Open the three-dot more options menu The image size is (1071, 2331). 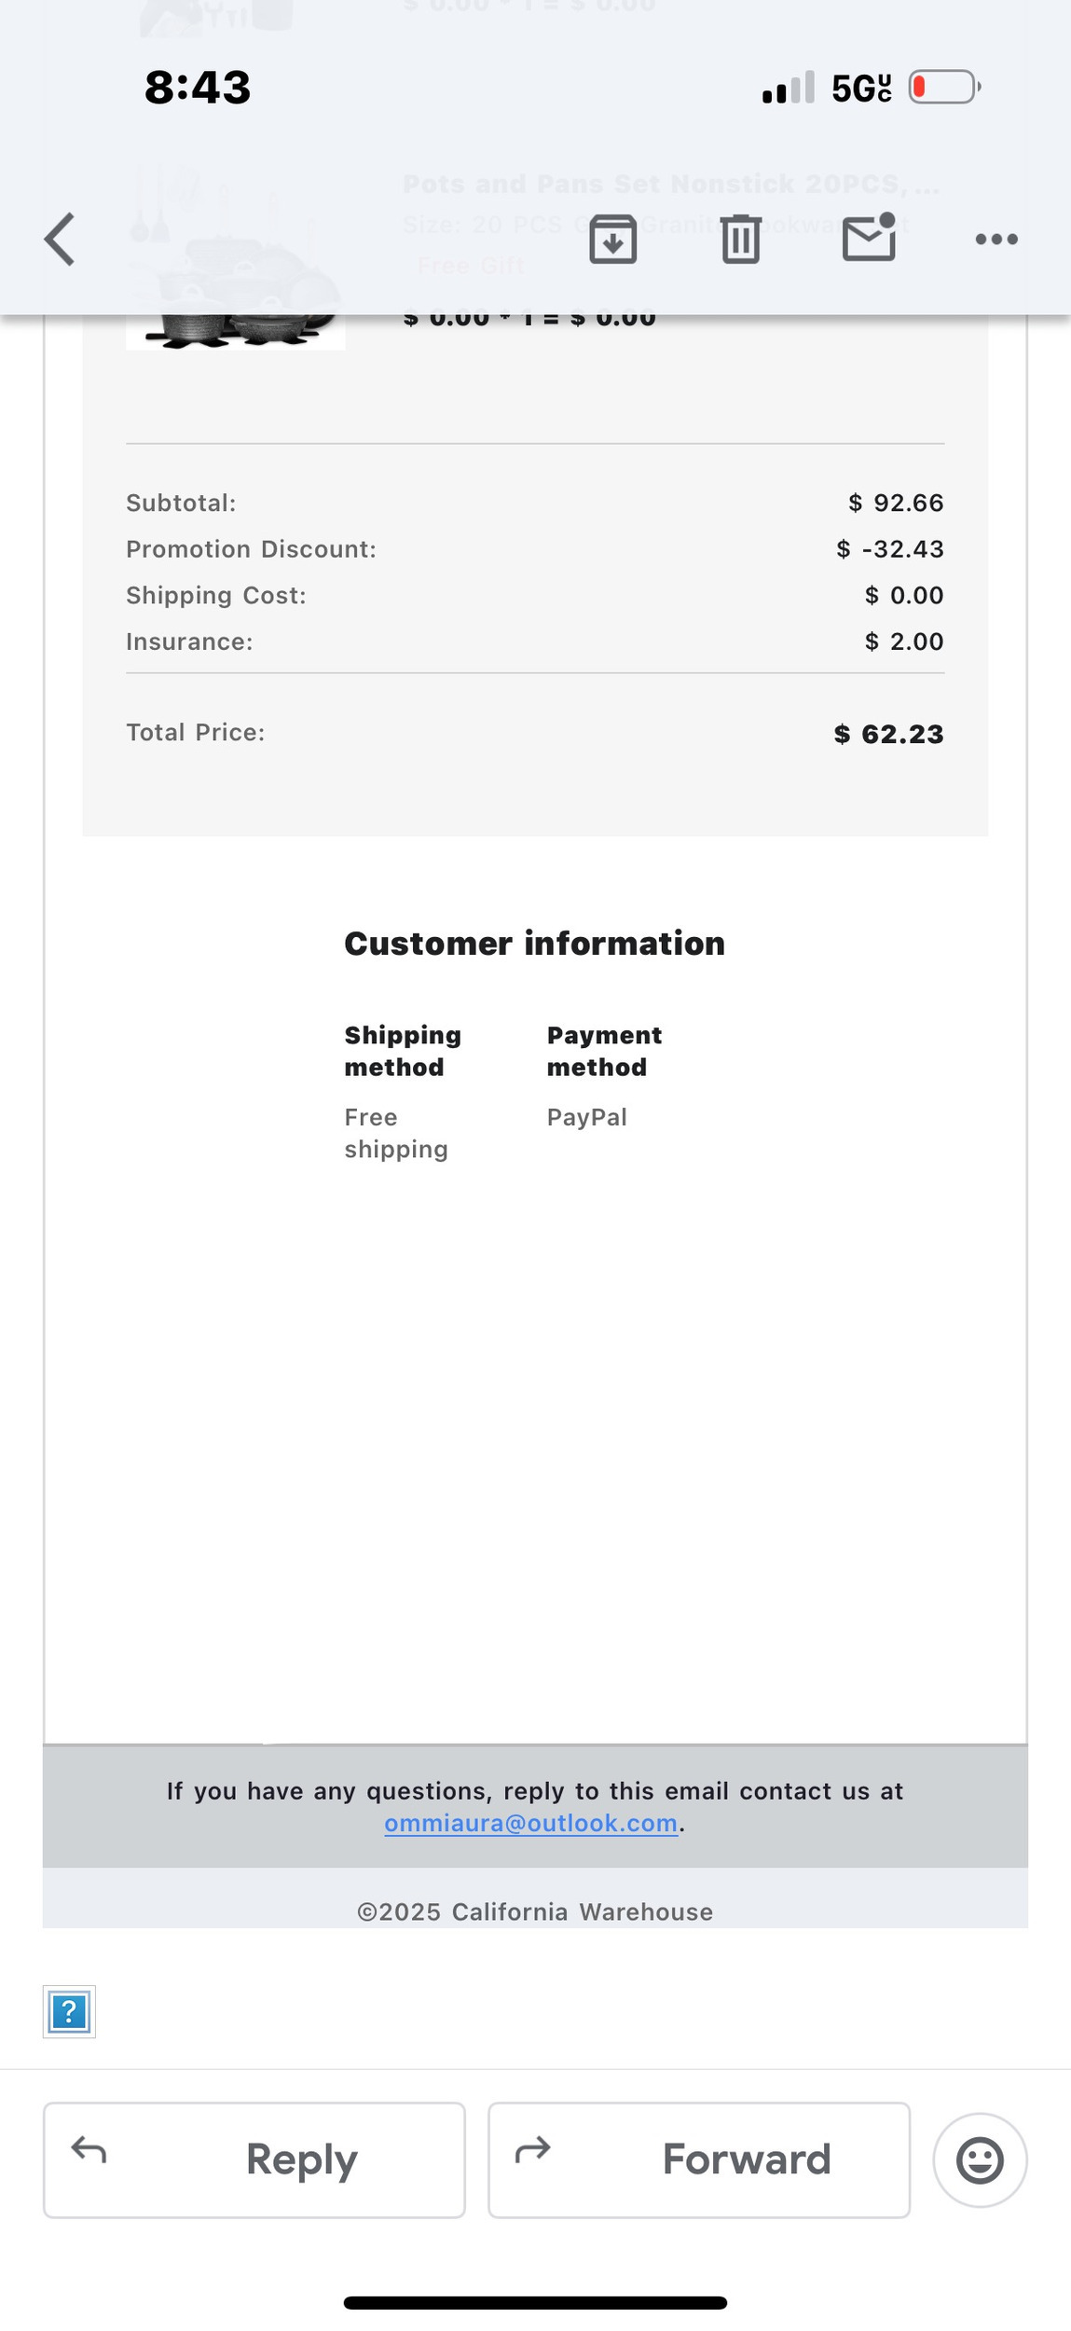pos(995,240)
